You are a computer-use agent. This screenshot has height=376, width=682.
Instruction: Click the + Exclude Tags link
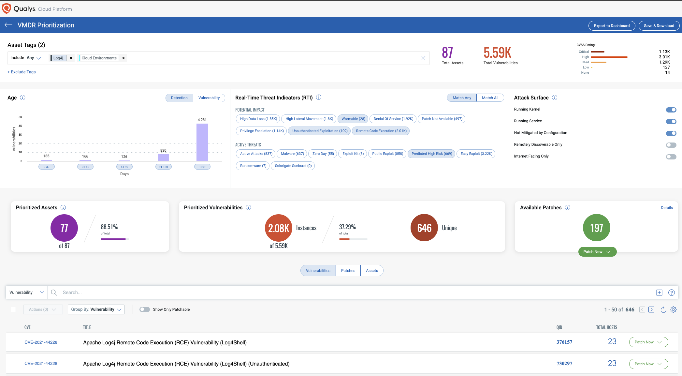click(22, 72)
